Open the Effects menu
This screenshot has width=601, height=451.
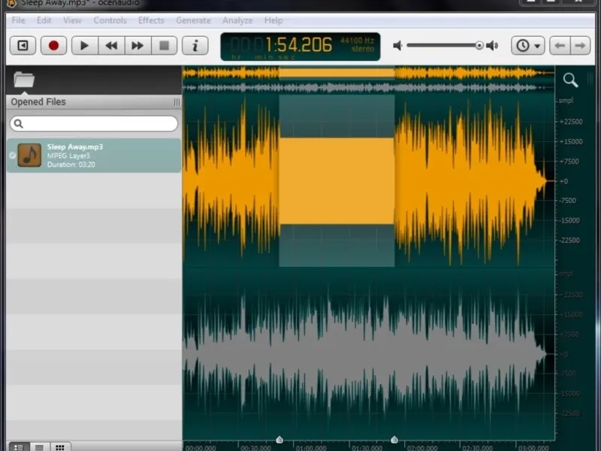[x=151, y=20]
